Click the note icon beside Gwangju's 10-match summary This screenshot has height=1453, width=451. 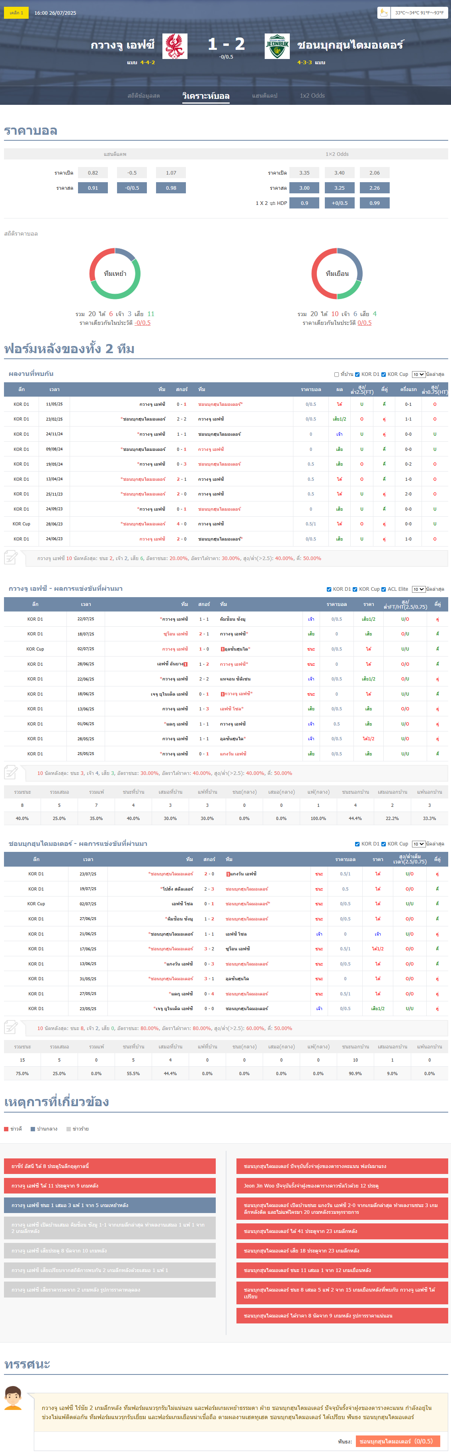[11, 773]
